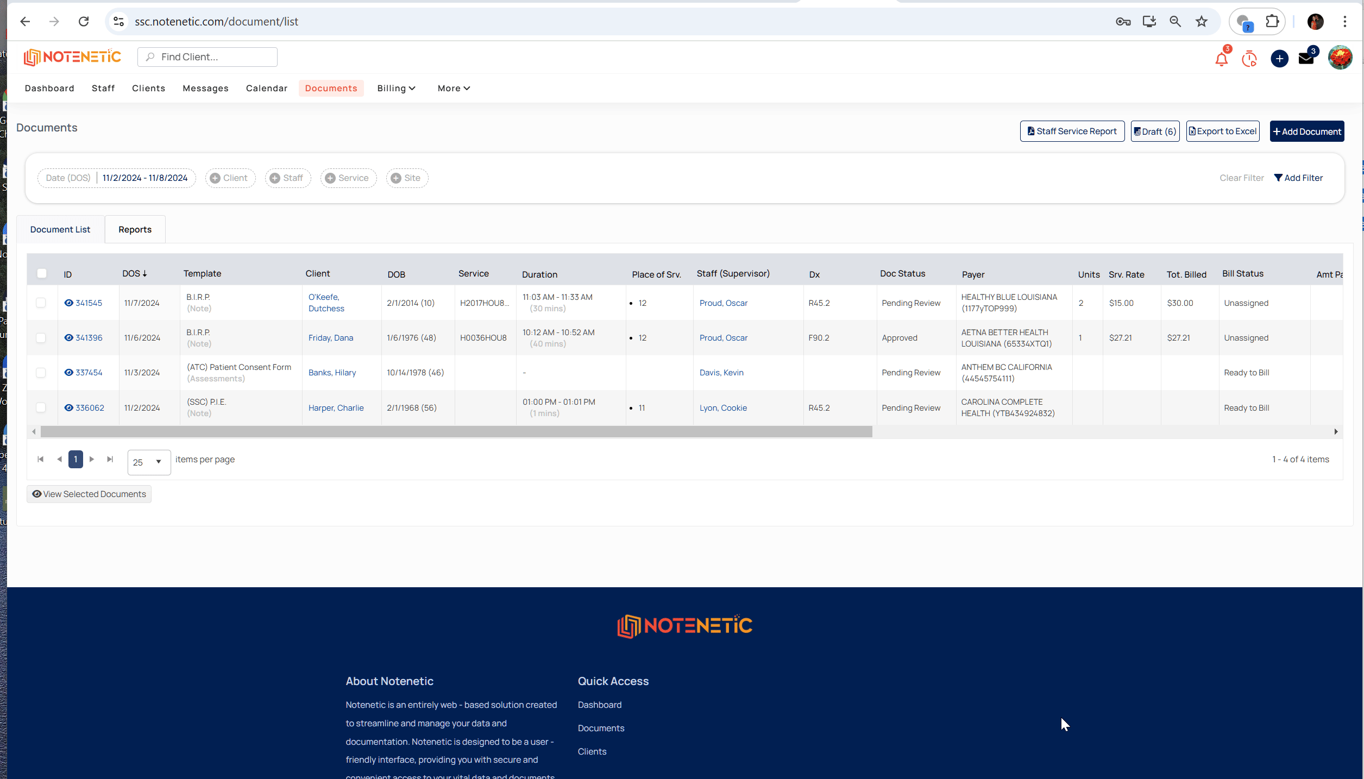This screenshot has height=779, width=1364.
Task: Open the Date (DOS) range filter
Action: coord(117,178)
